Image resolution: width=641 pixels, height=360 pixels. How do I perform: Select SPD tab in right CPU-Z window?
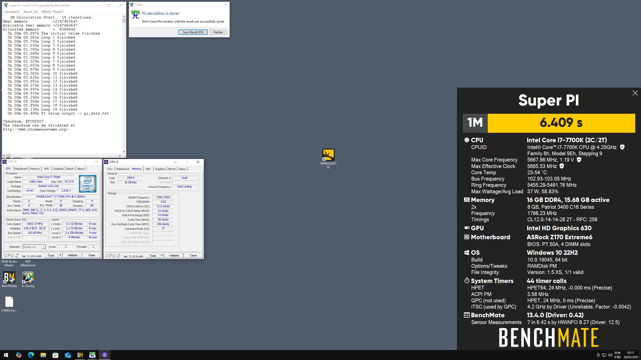point(148,169)
